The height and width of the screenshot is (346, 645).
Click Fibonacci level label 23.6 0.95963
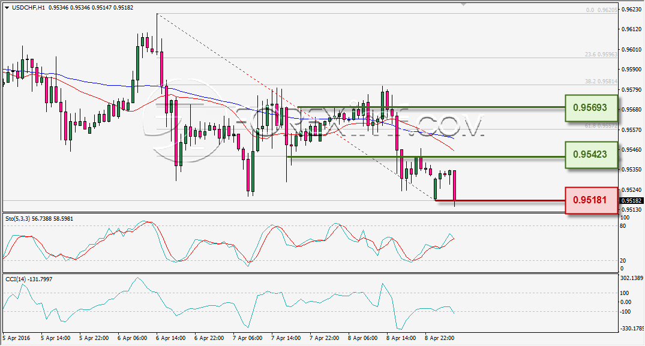click(x=601, y=54)
